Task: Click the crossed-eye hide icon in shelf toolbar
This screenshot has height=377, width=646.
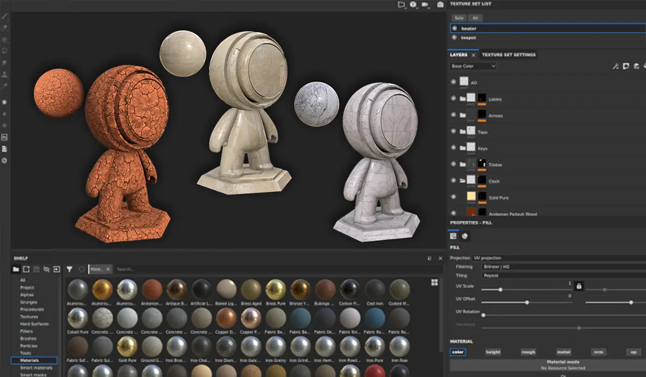Action: tap(46, 269)
